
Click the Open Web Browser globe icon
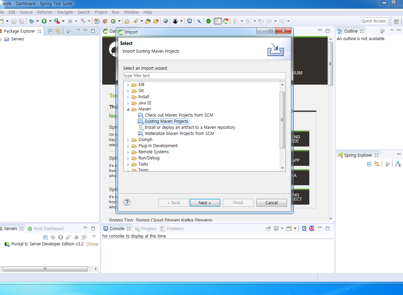(166, 21)
